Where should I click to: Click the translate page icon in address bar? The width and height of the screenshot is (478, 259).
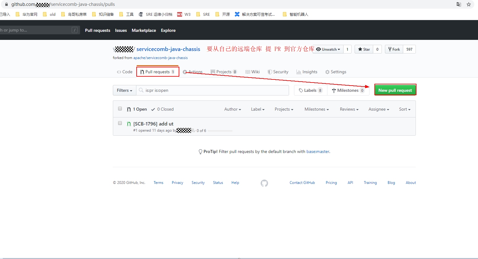point(459,4)
